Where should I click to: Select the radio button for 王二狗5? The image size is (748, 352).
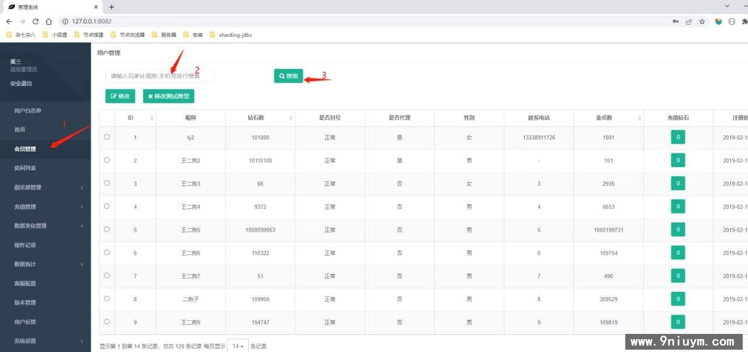[x=106, y=229]
